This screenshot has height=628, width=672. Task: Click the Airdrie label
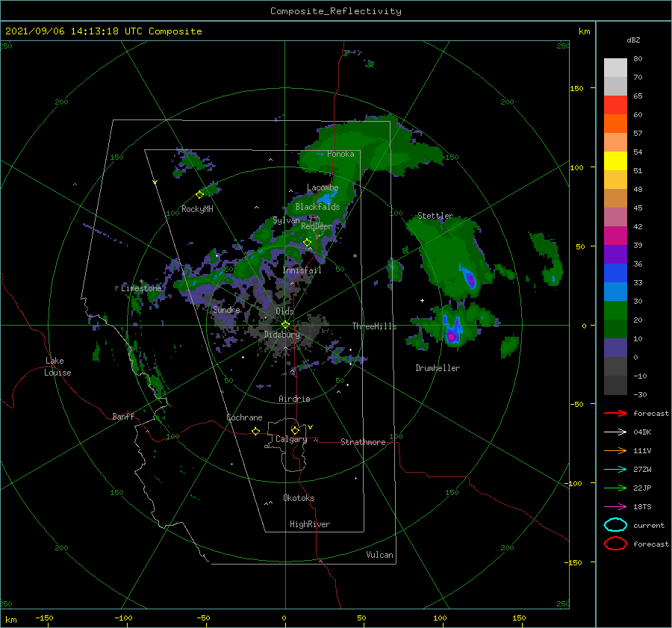point(294,399)
